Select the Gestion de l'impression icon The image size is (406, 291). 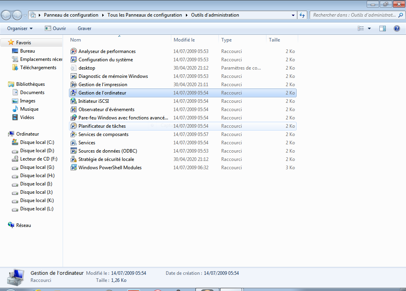(73, 85)
